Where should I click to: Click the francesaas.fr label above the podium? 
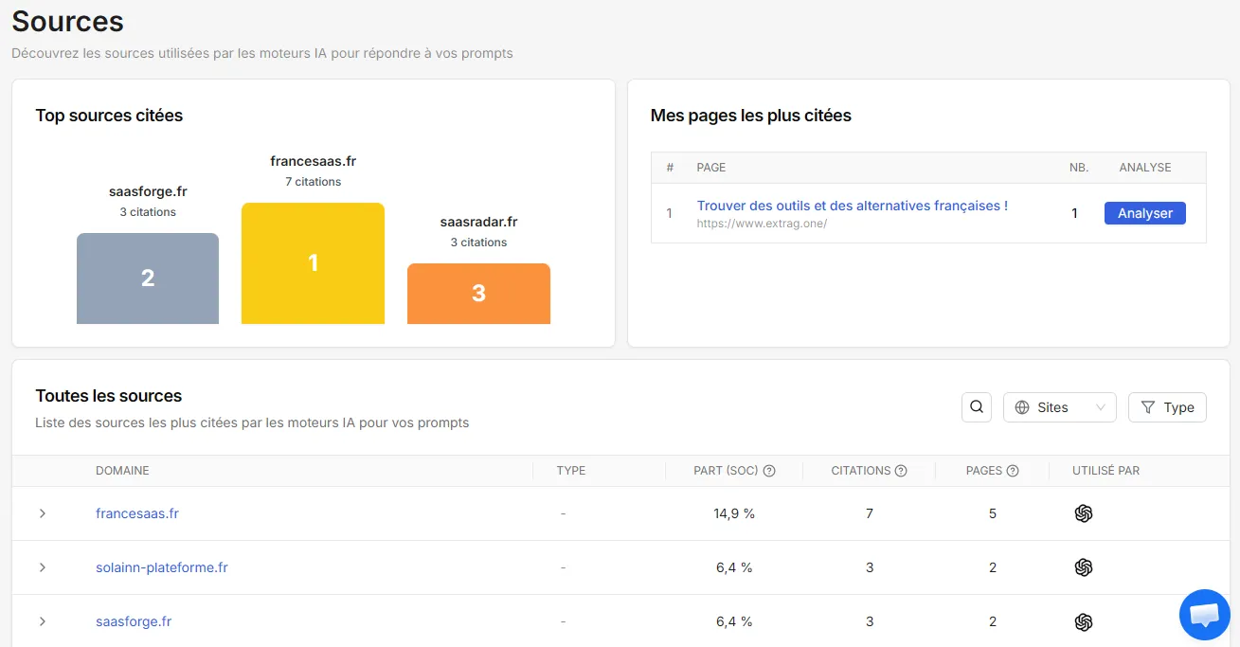(x=313, y=161)
